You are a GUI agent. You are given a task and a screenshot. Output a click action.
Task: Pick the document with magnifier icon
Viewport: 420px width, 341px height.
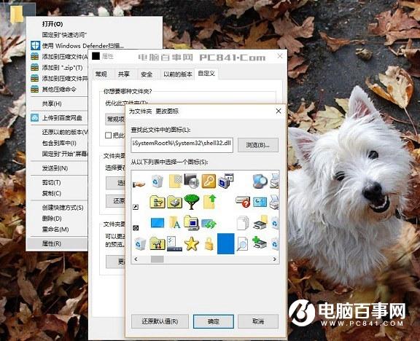pyautogui.click(x=242, y=243)
